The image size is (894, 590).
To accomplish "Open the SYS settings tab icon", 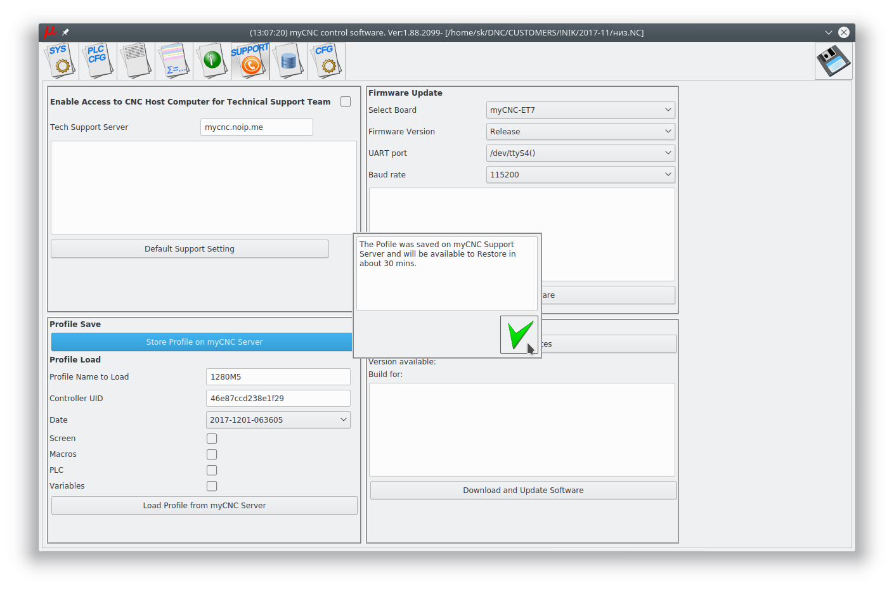I will (x=60, y=60).
